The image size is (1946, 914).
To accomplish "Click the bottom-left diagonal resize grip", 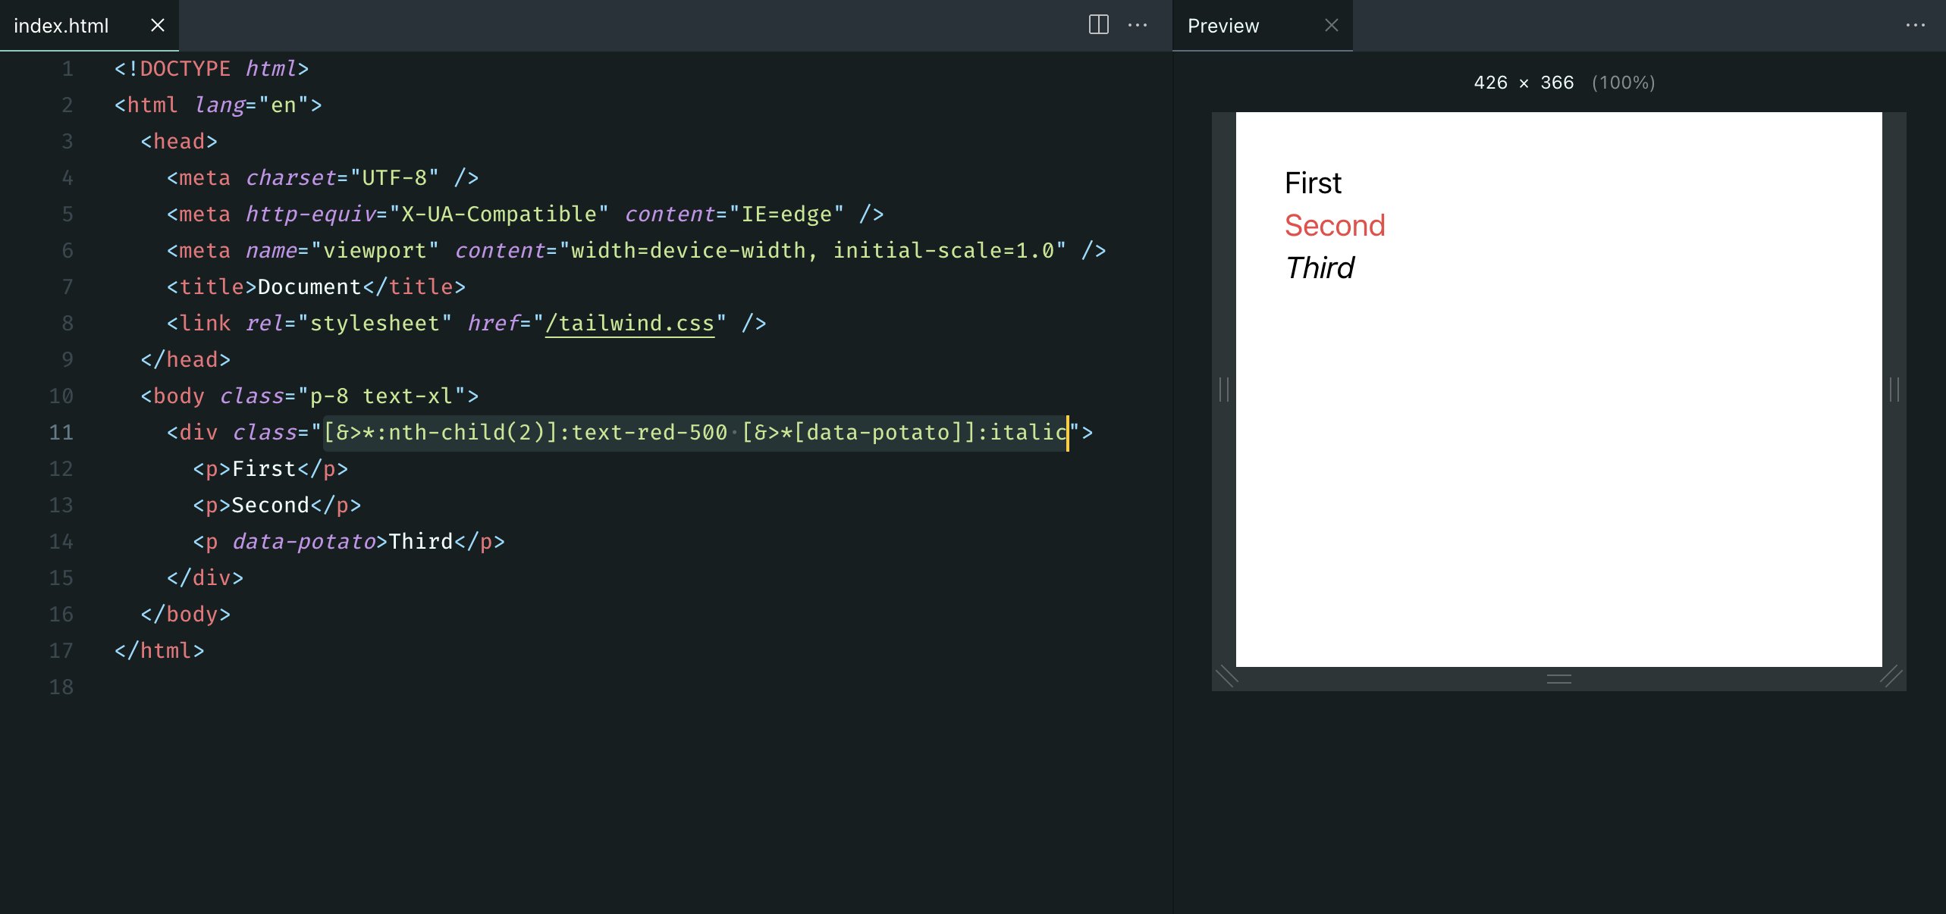I will (1228, 677).
